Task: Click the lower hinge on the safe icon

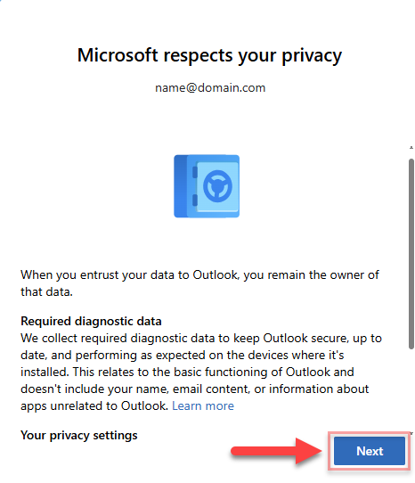Action: pyautogui.click(x=195, y=201)
